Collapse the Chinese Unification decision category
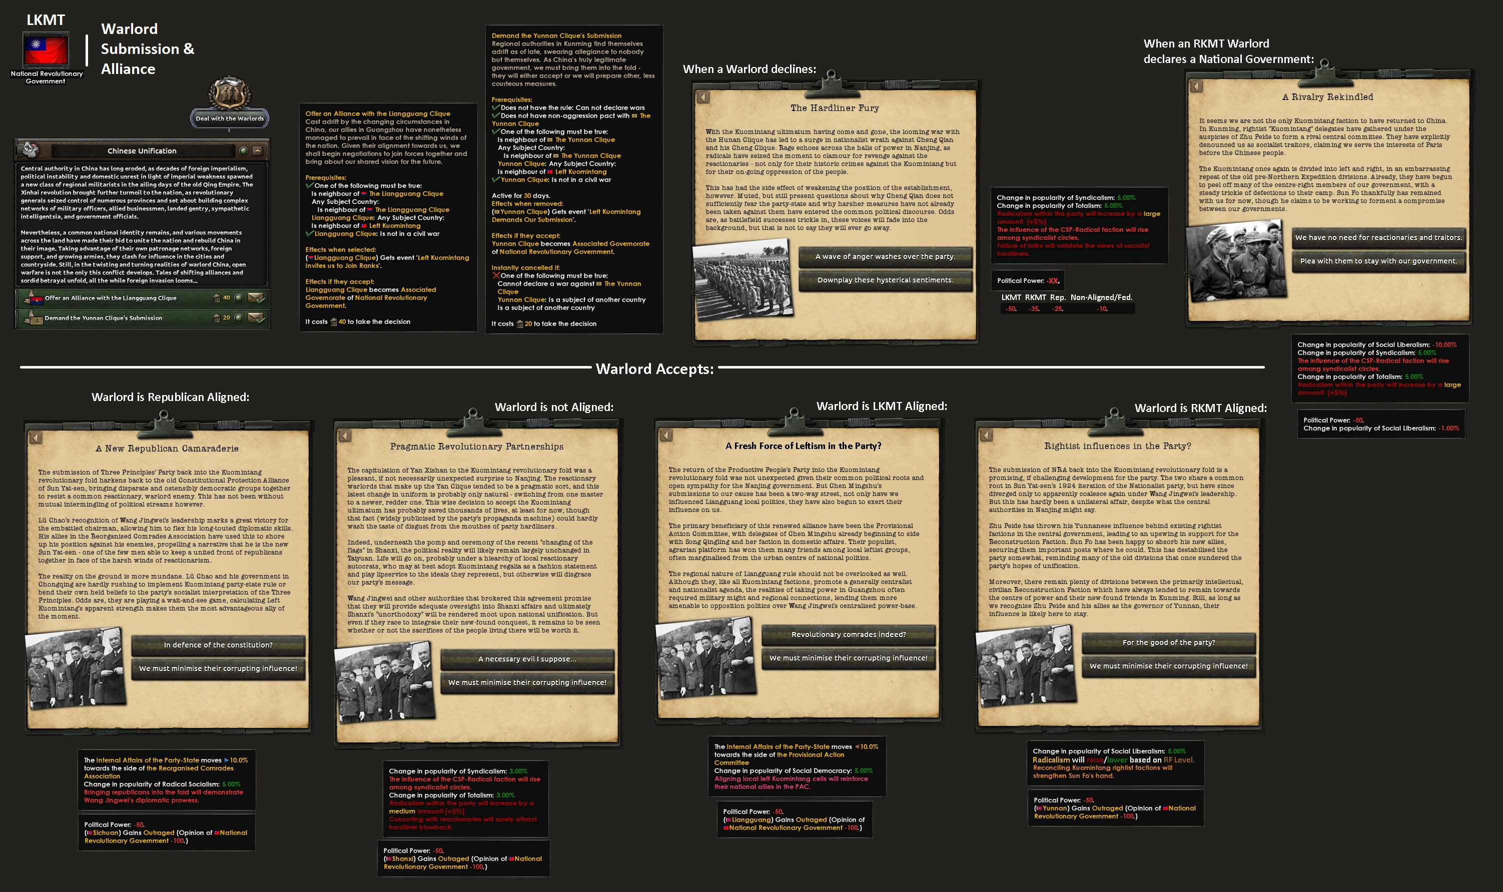The height and width of the screenshot is (892, 1503). point(257,151)
